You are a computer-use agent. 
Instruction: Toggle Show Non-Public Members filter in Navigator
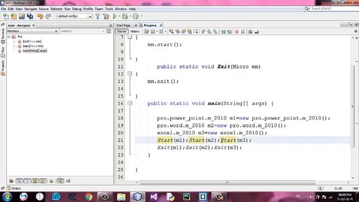click(x=35, y=181)
